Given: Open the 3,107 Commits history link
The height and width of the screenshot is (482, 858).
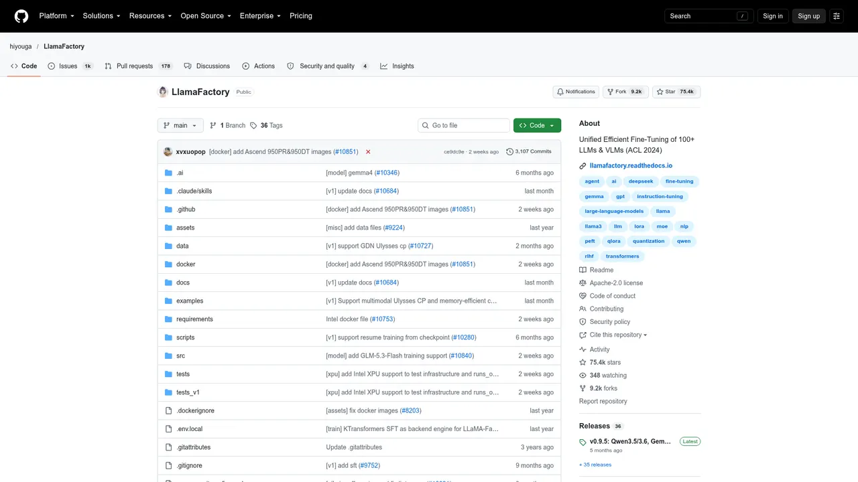Looking at the screenshot, I should [x=529, y=152].
